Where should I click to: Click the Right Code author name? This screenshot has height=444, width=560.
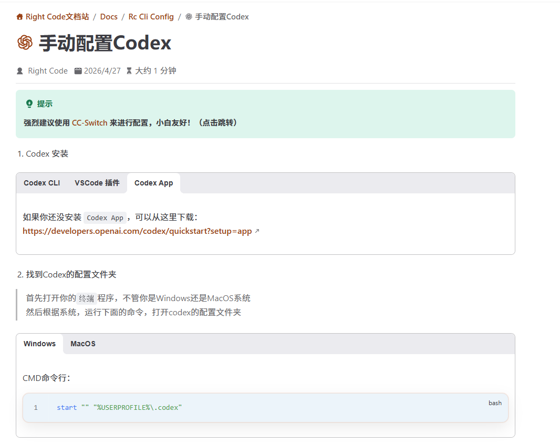(48, 71)
